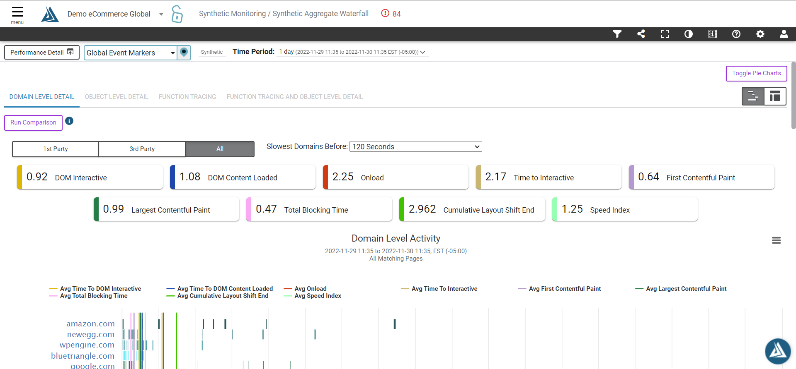Click the bluetriangle.com domain link
The image size is (796, 369).
[83, 356]
